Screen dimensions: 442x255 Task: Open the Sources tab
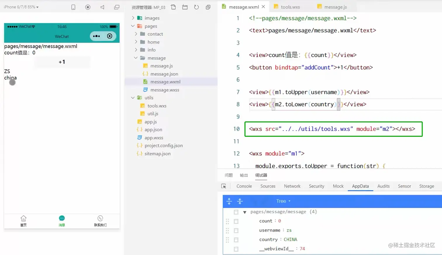coord(268,186)
